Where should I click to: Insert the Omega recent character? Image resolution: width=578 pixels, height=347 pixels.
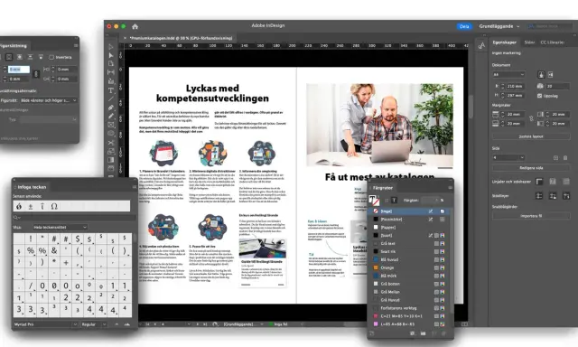point(54,206)
